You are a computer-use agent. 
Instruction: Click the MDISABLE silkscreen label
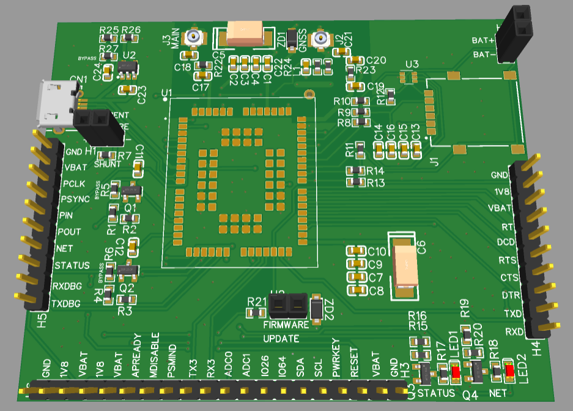pos(154,355)
